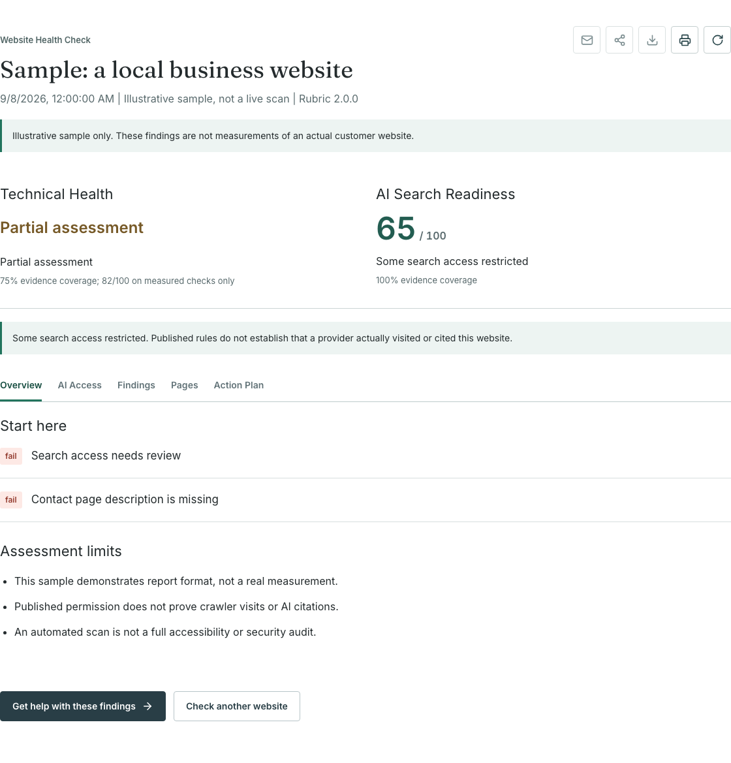Viewport: 731px width, 763px height.
Task: Click the Illustrative sample only notice banner
Action: pos(365,136)
